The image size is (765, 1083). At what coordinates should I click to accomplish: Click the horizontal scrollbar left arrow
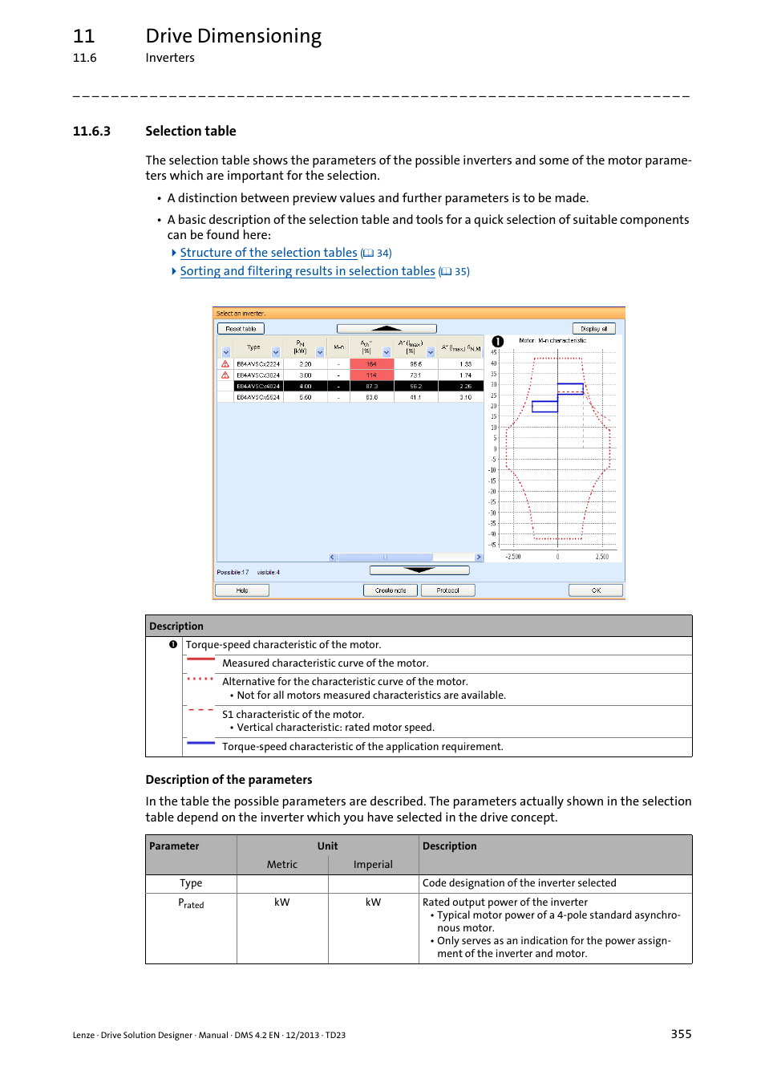pyautogui.click(x=333, y=557)
